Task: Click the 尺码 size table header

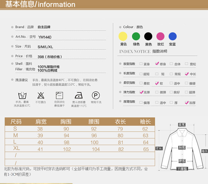Action: 16,122
